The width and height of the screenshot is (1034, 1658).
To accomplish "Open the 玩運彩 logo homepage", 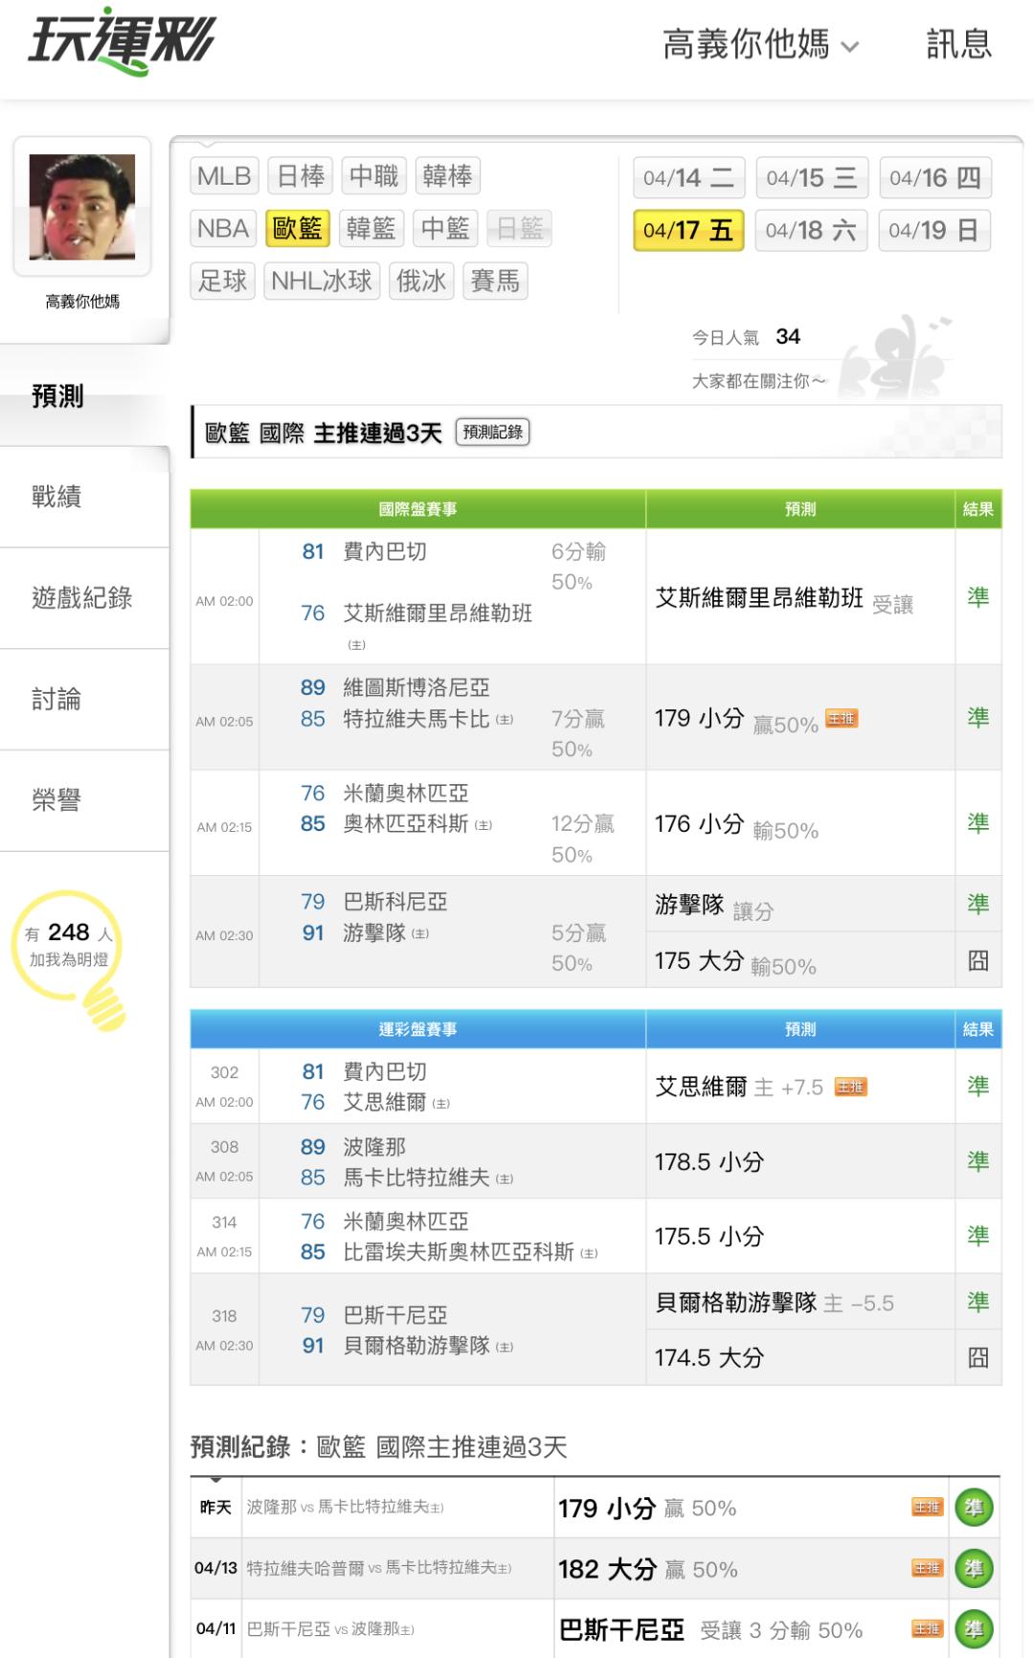I will [121, 42].
